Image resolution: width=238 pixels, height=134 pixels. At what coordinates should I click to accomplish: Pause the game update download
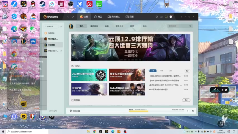click(188, 111)
